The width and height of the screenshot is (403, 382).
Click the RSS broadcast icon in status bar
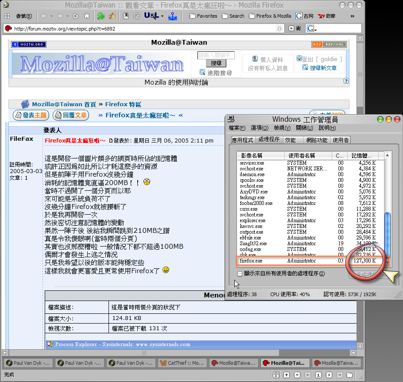(276, 375)
